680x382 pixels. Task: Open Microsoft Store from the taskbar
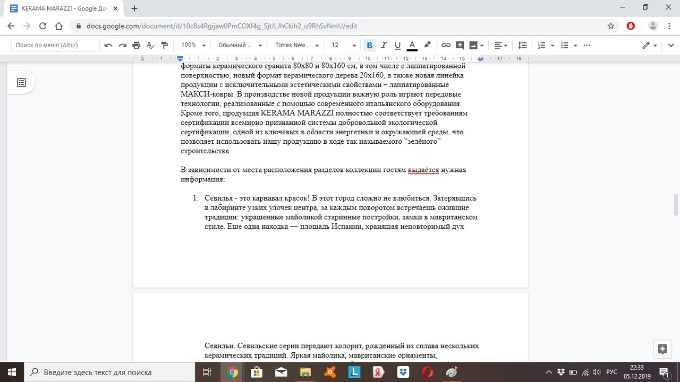257,372
